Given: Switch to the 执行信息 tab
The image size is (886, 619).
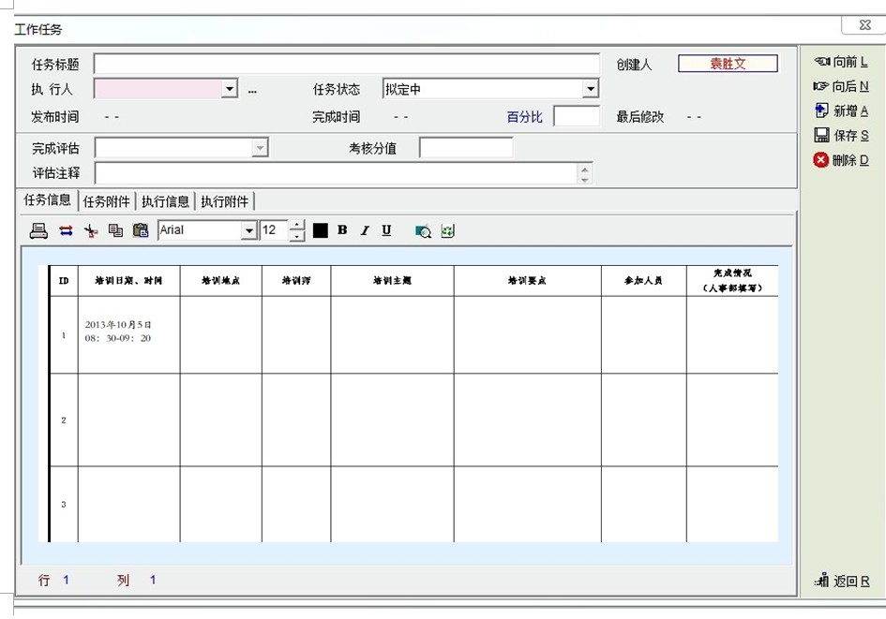Looking at the screenshot, I should pos(165,201).
